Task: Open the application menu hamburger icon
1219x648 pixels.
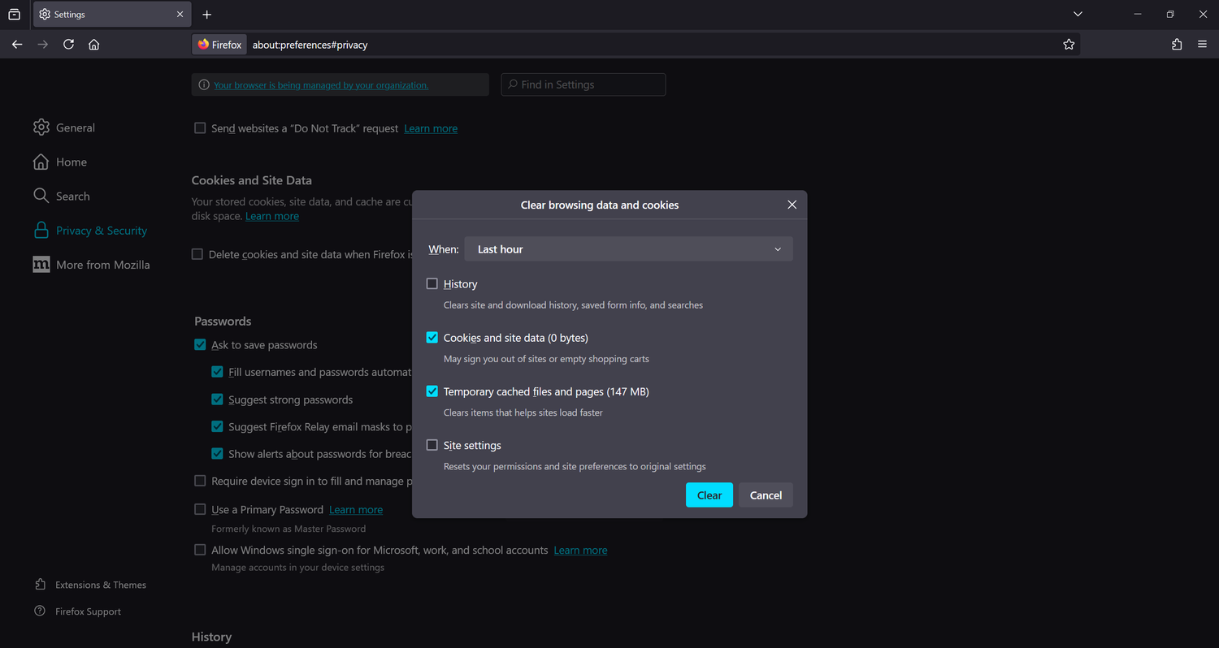Action: [x=1202, y=45]
